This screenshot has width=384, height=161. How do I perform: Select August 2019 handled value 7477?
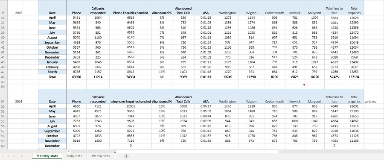coord(131,126)
